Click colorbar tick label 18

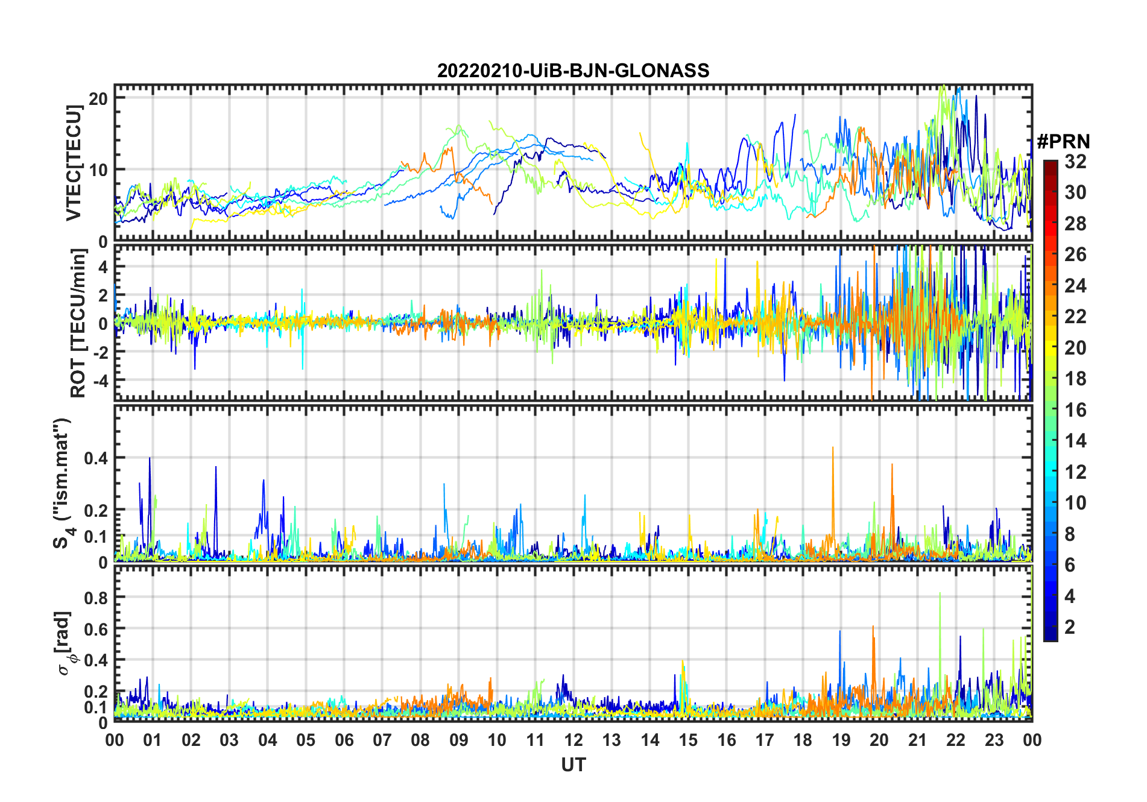(1075, 379)
